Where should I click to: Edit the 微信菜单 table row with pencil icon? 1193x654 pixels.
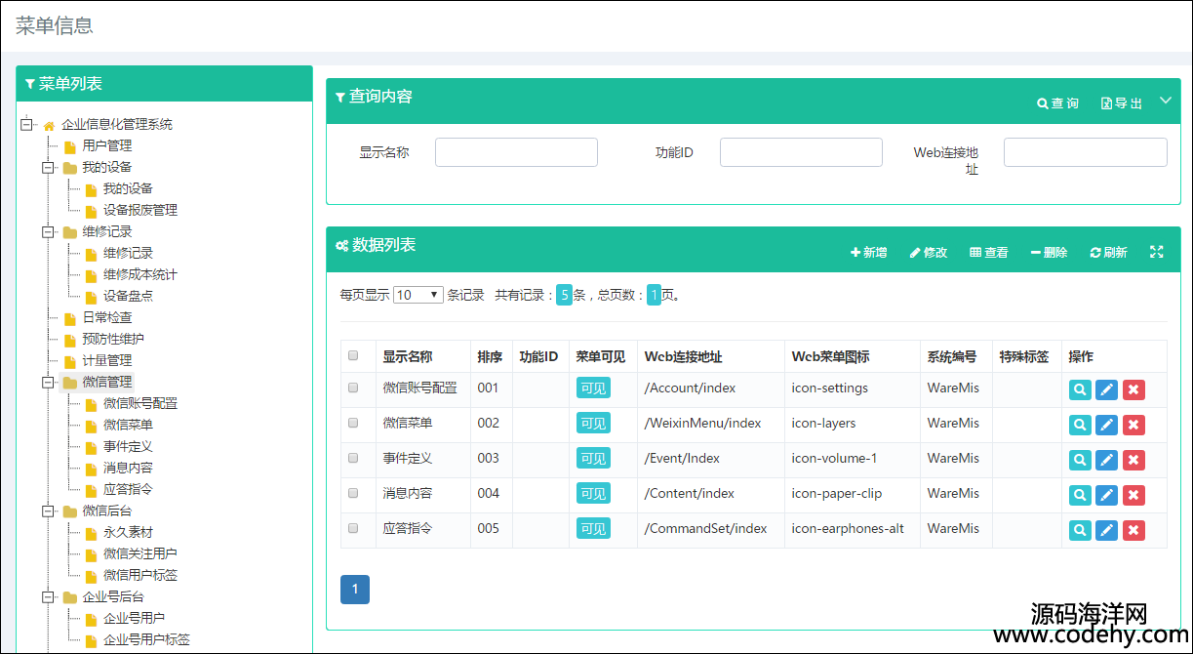click(1106, 425)
